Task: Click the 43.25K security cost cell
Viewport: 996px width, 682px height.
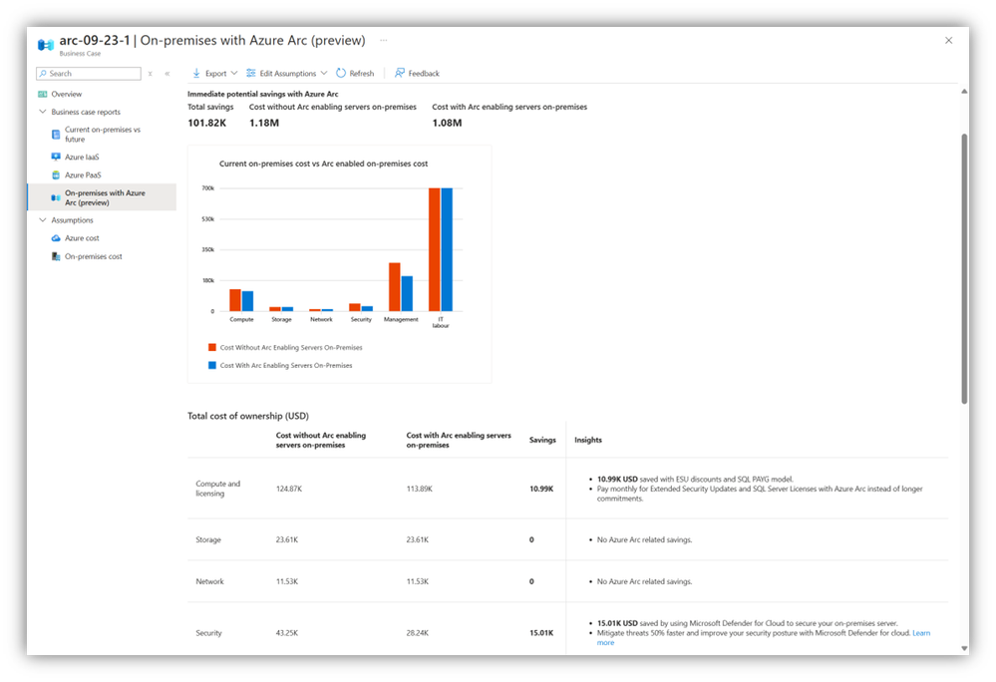Action: (x=287, y=633)
